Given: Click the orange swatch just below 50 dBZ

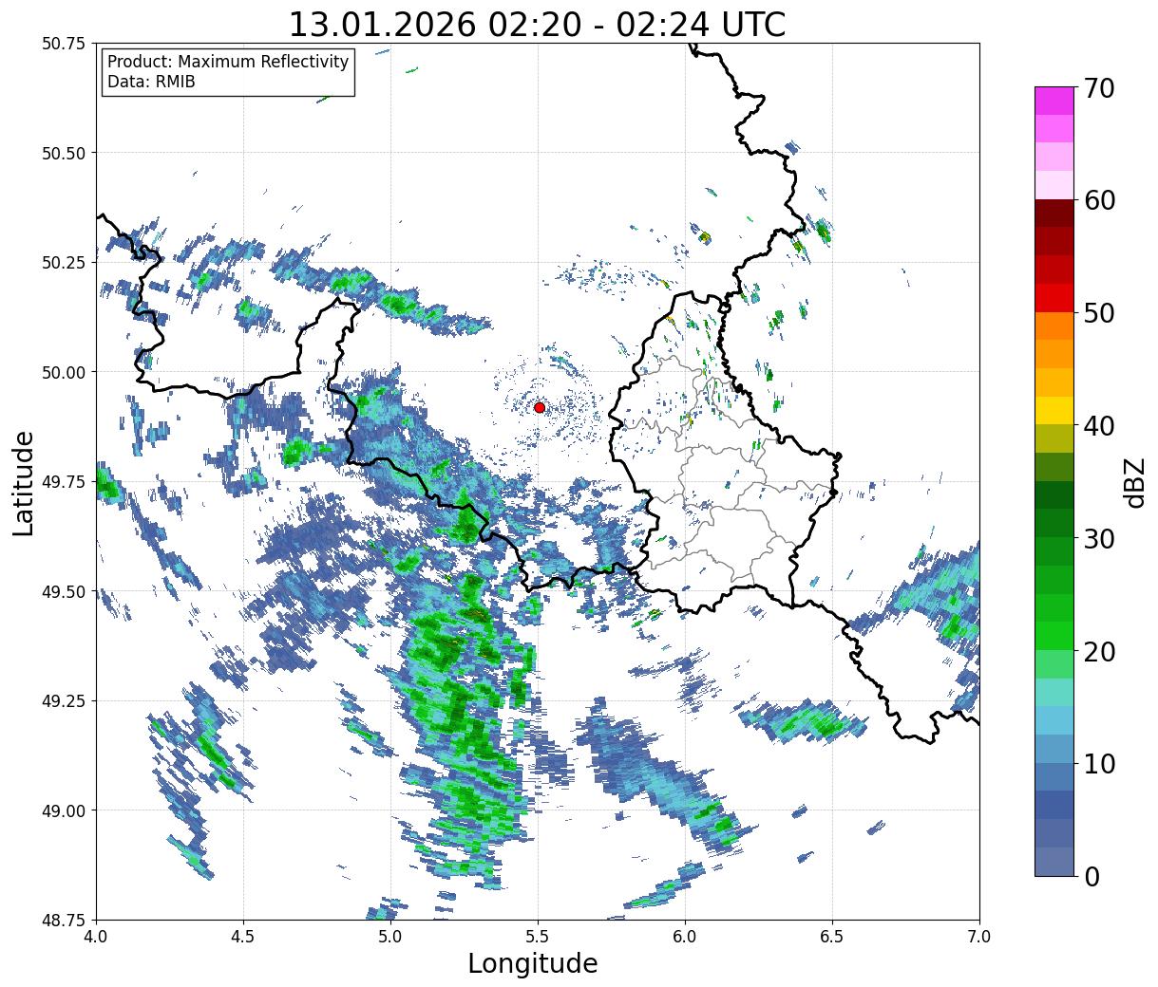Looking at the screenshot, I should coord(1054,326).
